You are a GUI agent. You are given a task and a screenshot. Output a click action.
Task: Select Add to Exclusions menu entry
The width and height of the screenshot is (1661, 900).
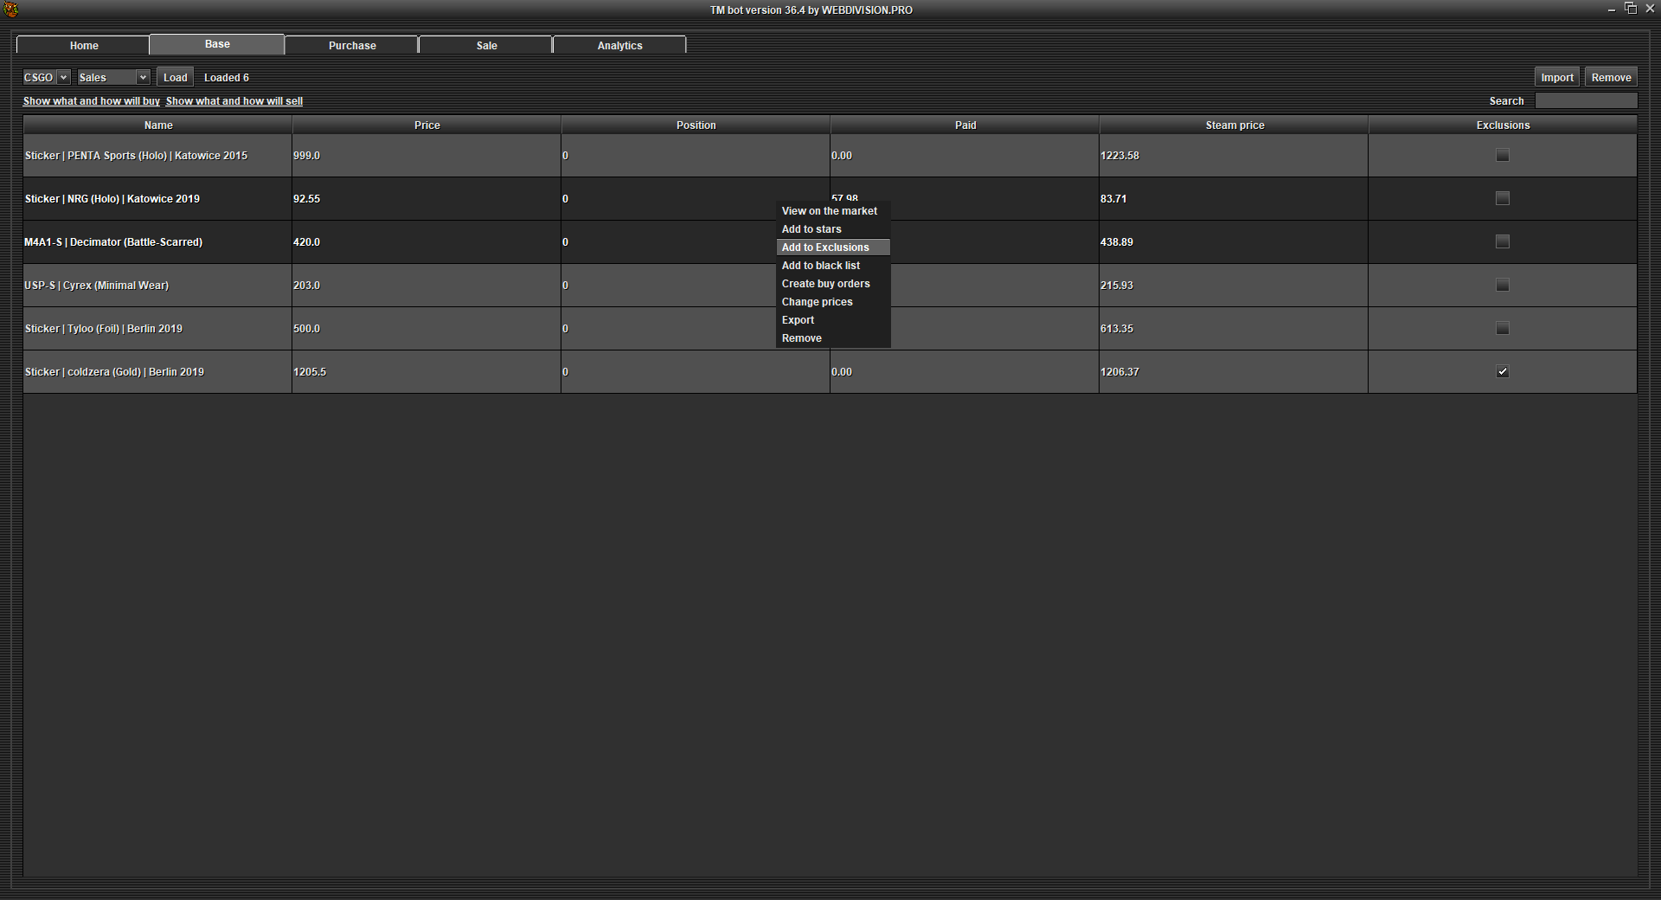[x=825, y=247]
